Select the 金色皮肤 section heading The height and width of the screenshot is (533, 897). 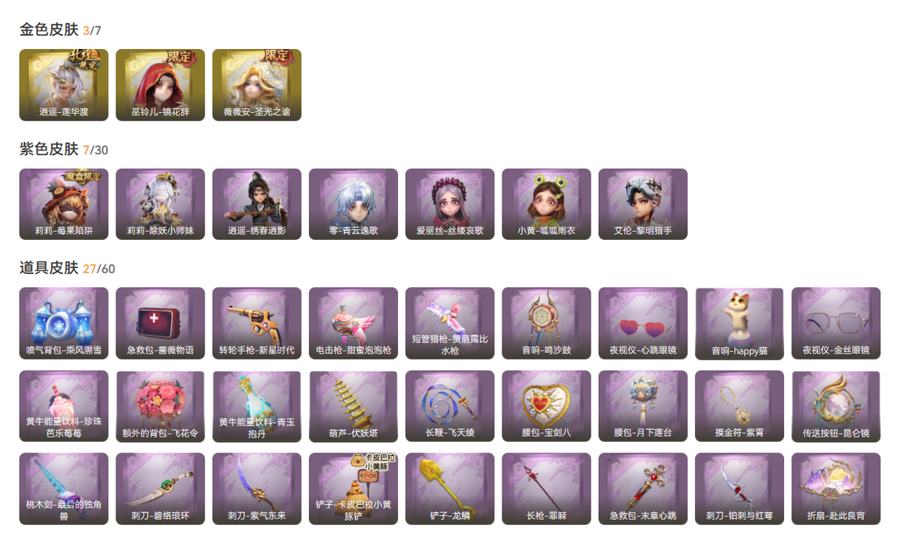coord(49,30)
